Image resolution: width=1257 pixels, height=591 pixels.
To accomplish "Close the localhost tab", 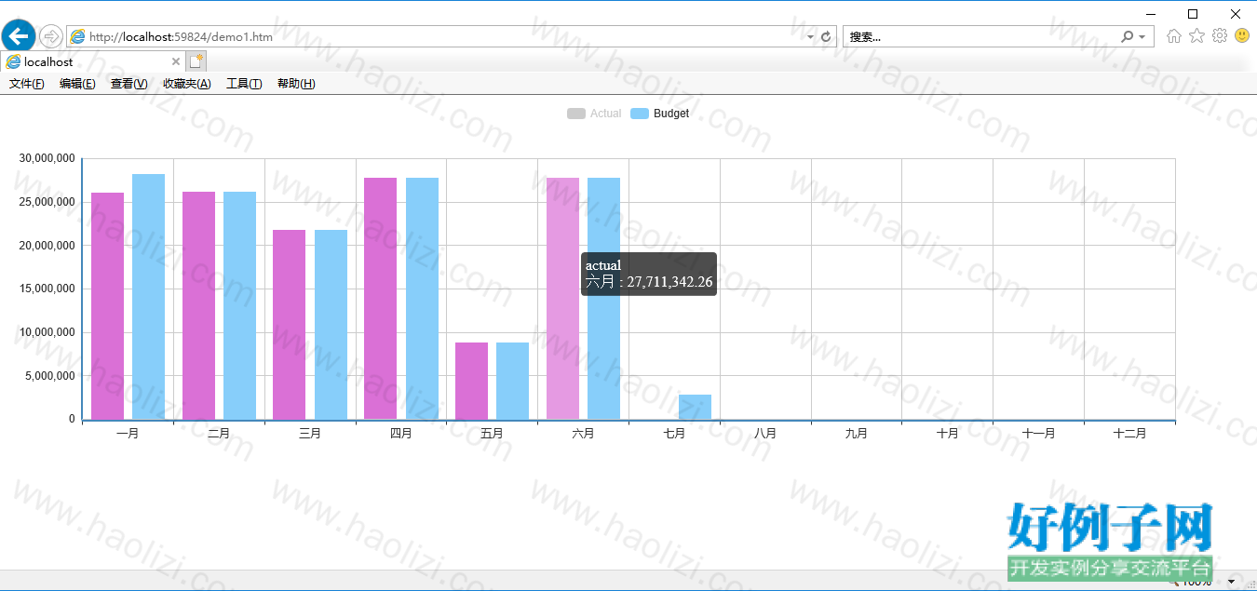I will coord(176,61).
